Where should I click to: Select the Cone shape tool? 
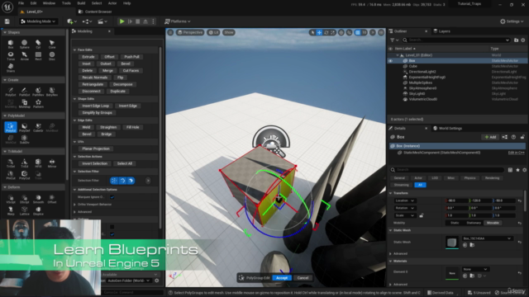click(51, 44)
